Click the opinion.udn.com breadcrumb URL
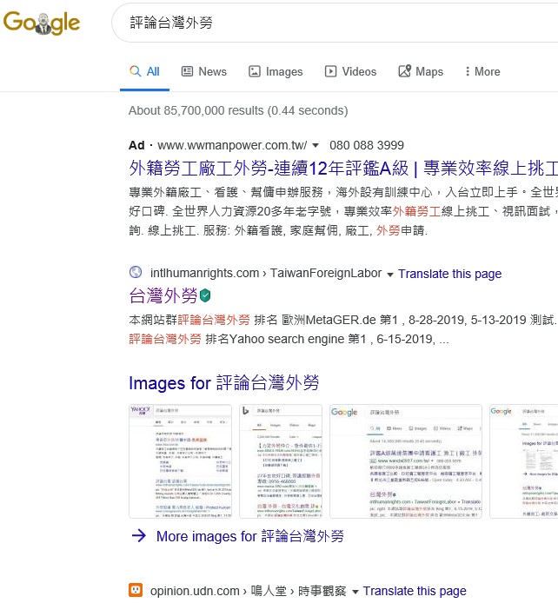558x603 pixels. point(248,591)
